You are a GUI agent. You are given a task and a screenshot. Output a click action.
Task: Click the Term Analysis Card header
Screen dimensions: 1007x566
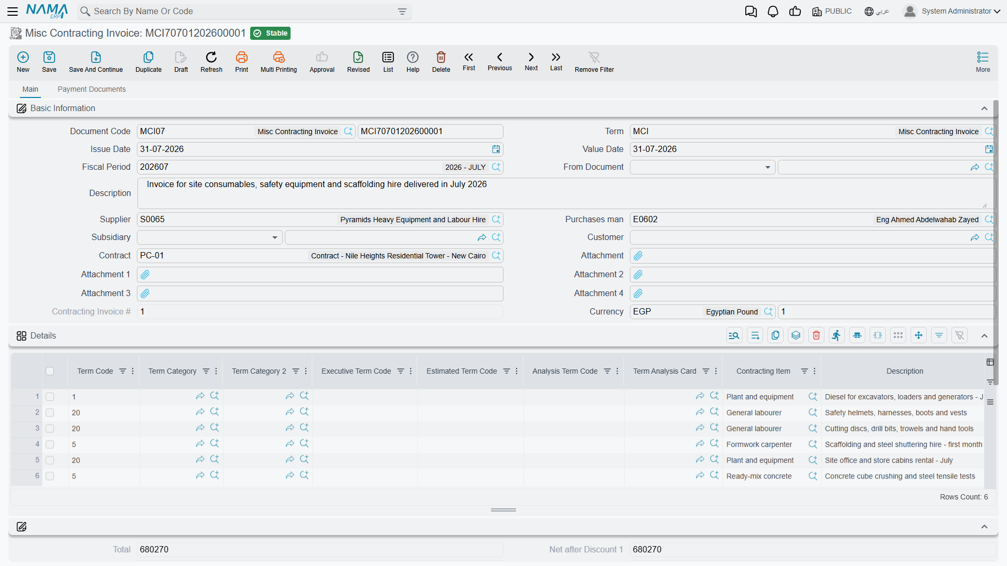[x=665, y=371]
